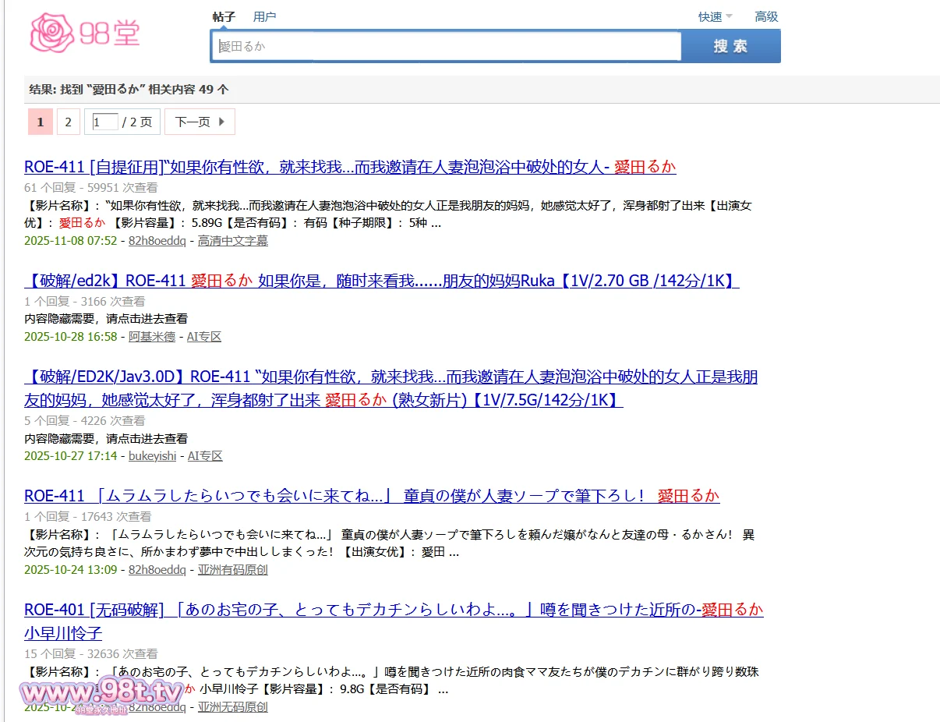
Task: Open the 【破解/ED2K/Jav3.0D】 ROE-411 result title
Action: point(390,377)
